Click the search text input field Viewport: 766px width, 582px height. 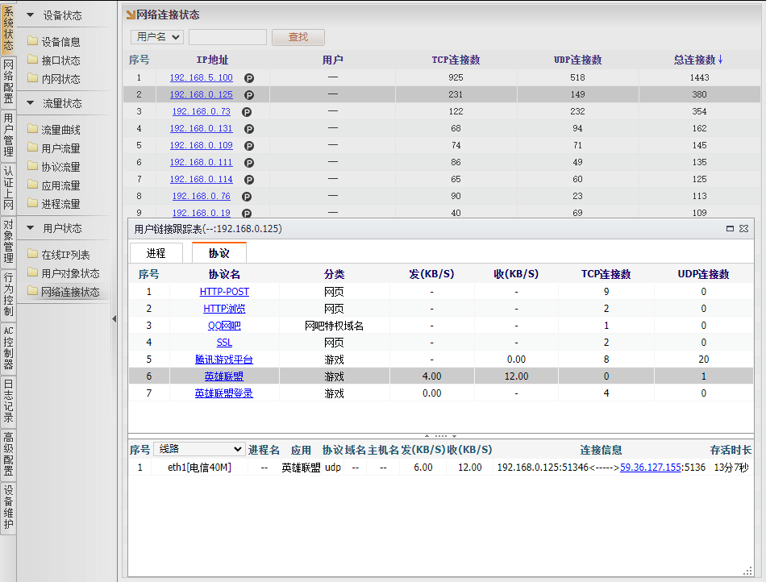[x=227, y=37]
